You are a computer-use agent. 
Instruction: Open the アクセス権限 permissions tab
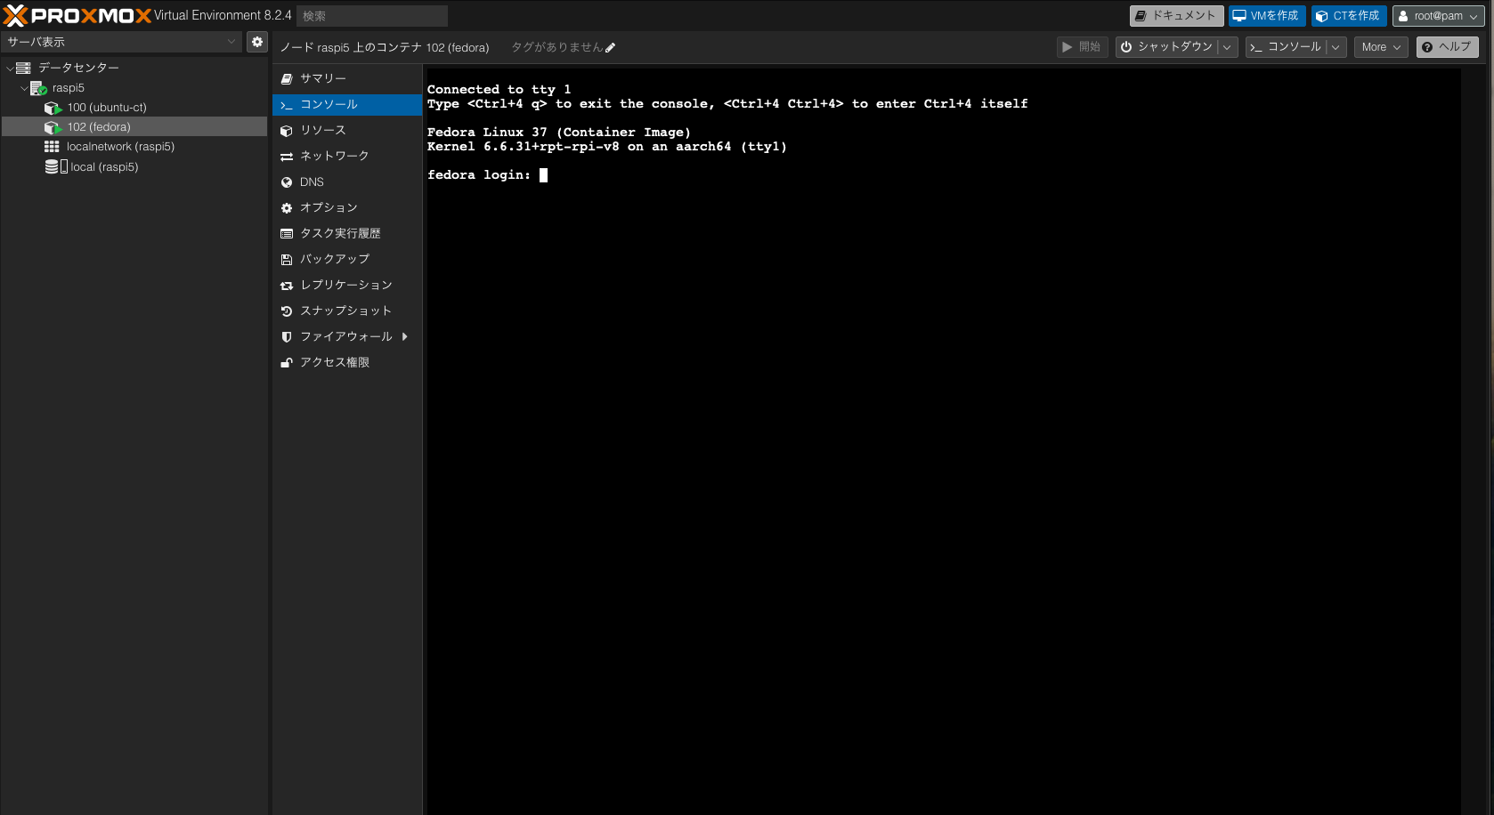[347, 363]
